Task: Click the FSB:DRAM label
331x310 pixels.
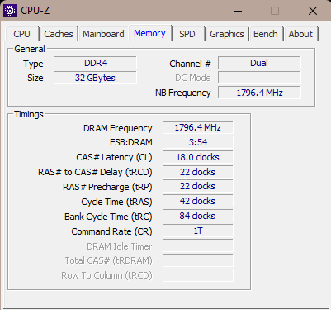Action: coord(131,142)
